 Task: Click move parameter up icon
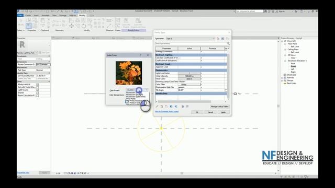[x=171, y=107]
